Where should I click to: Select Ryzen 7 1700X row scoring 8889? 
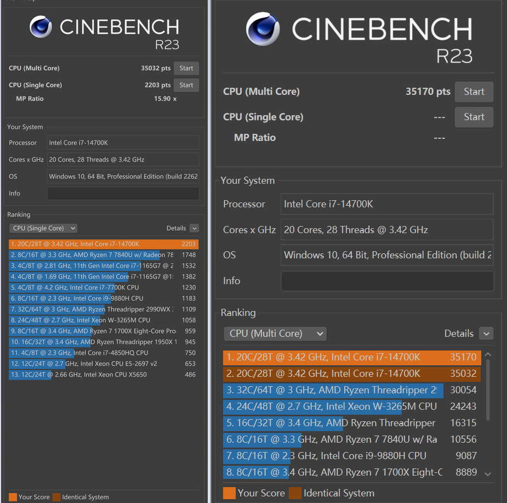[352, 473]
